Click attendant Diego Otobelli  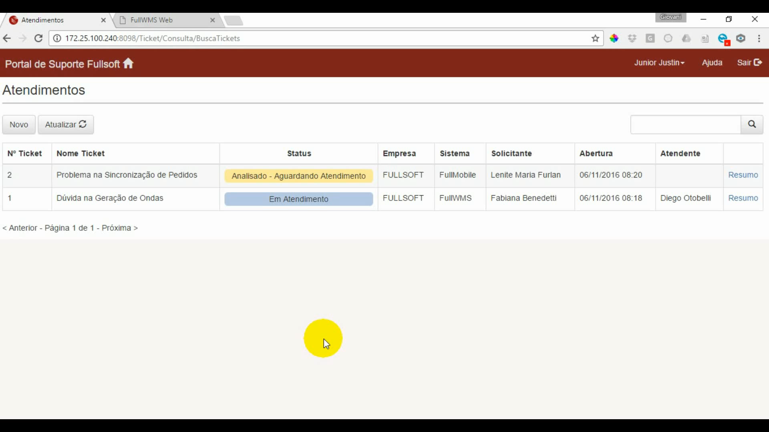click(686, 198)
